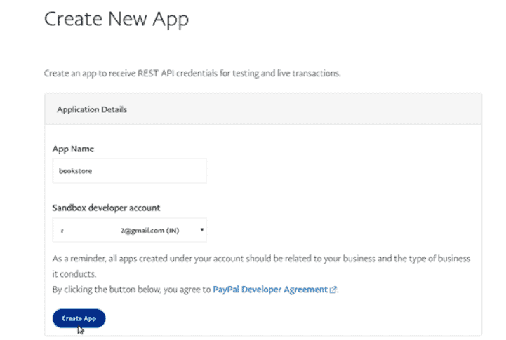Click the external link icon after Agreement
The height and width of the screenshot is (340, 506).
[333, 290]
